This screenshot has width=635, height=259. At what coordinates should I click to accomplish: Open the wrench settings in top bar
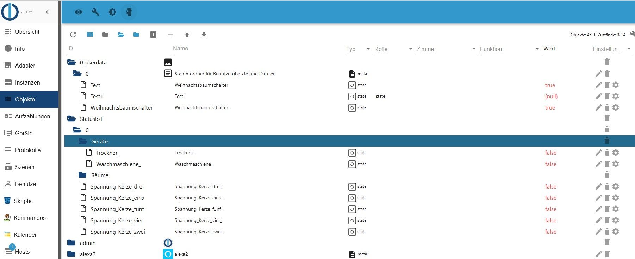95,12
